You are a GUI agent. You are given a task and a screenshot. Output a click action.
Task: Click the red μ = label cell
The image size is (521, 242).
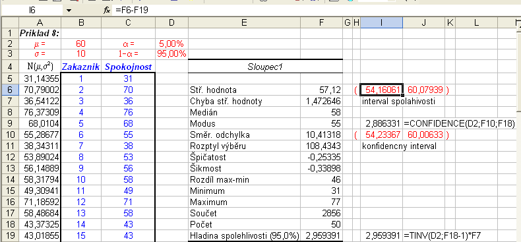[40, 44]
